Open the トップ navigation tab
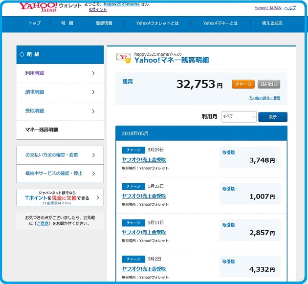308x284 pixels. pos(35,23)
